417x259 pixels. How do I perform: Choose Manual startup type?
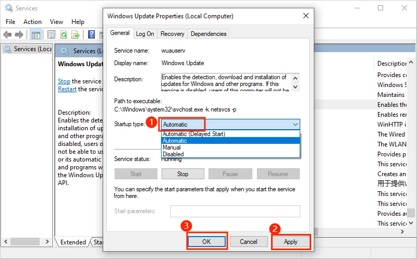pos(230,147)
